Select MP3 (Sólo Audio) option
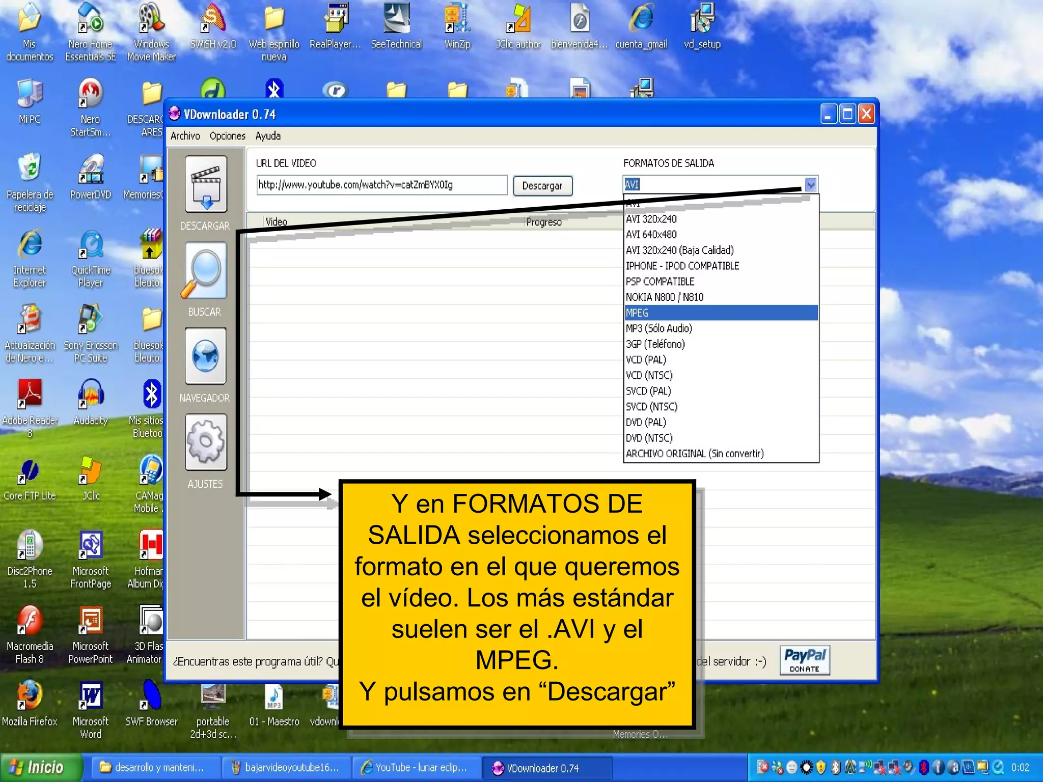 (x=721, y=328)
